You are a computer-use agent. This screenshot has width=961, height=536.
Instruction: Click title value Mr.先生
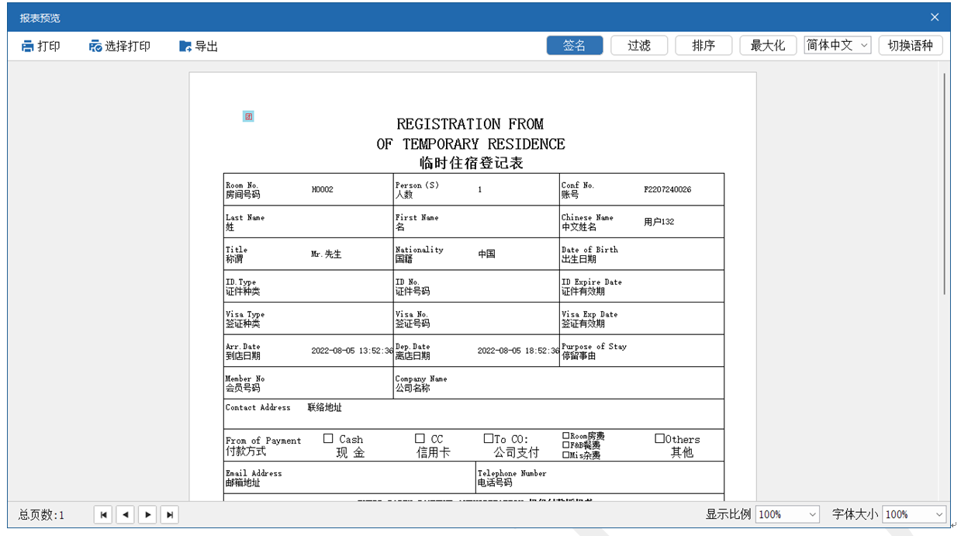pyautogui.click(x=327, y=254)
